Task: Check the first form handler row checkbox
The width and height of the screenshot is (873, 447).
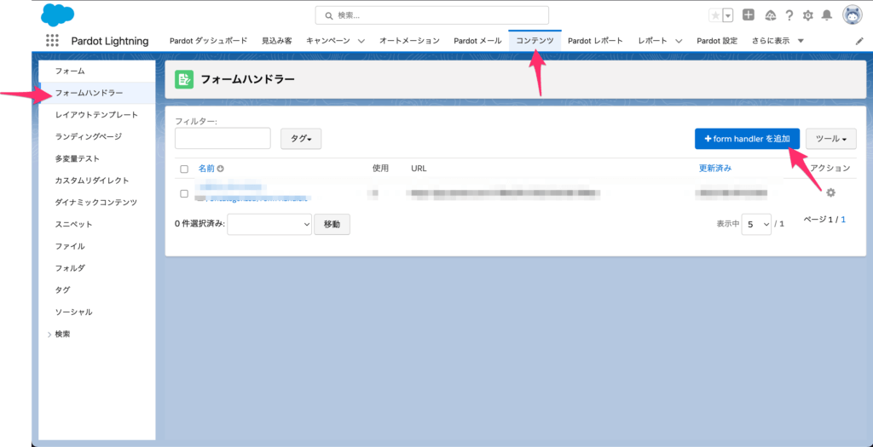Action: tap(184, 193)
